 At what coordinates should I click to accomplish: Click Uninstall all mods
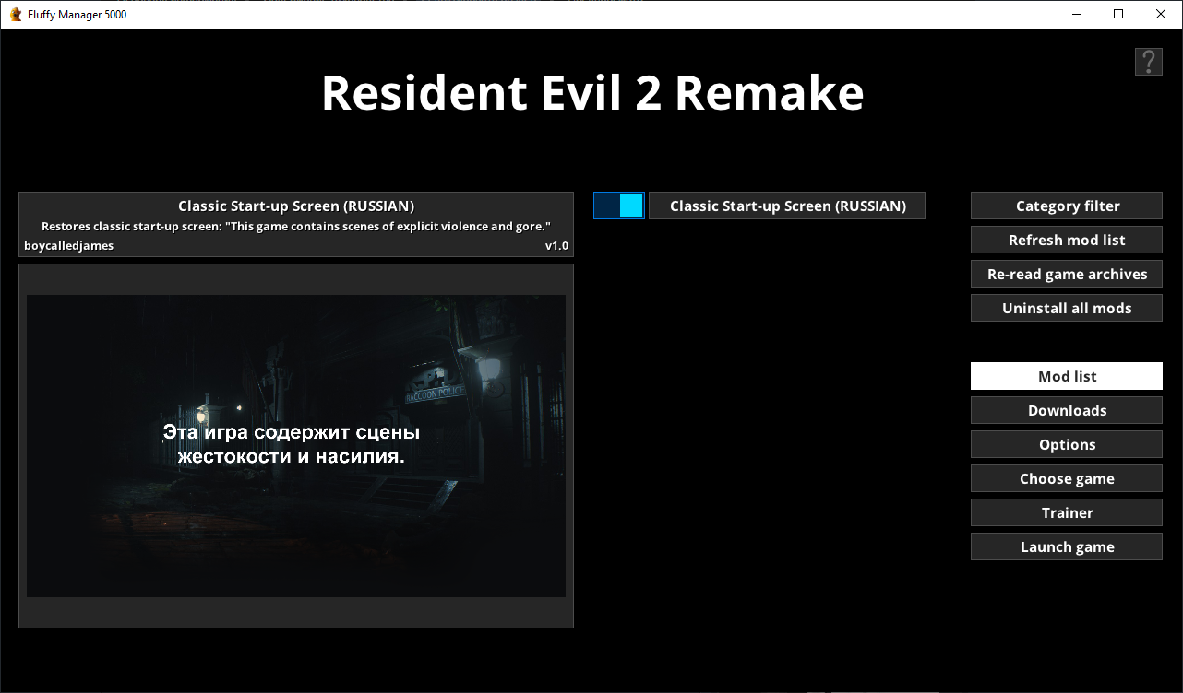coord(1067,308)
